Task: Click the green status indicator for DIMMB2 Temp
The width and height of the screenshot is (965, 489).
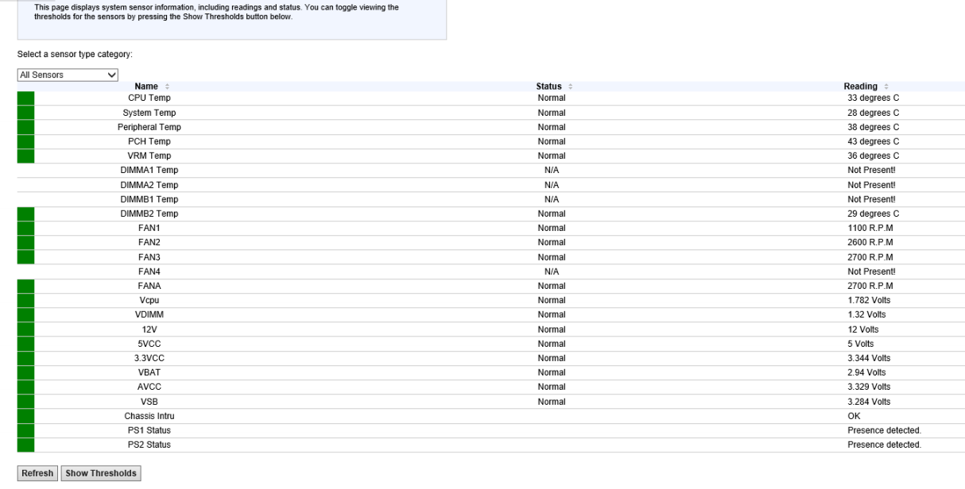Action: 26,214
